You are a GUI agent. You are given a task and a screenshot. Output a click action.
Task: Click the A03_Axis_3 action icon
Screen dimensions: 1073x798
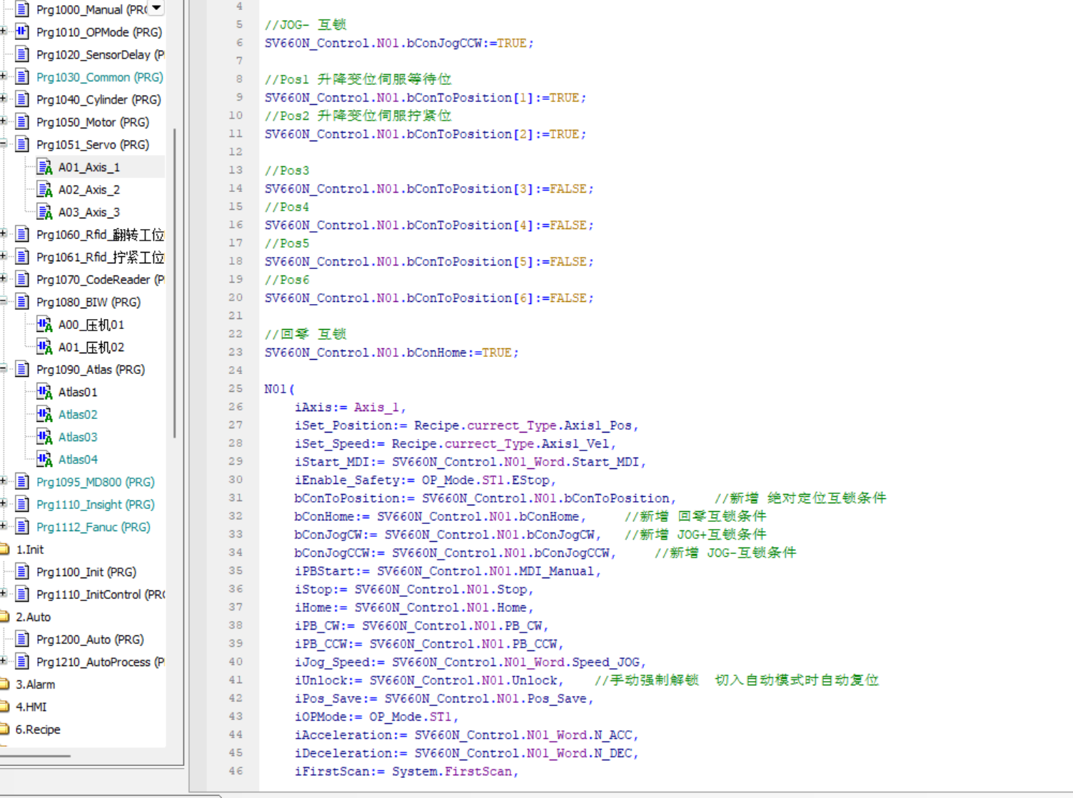(x=44, y=212)
